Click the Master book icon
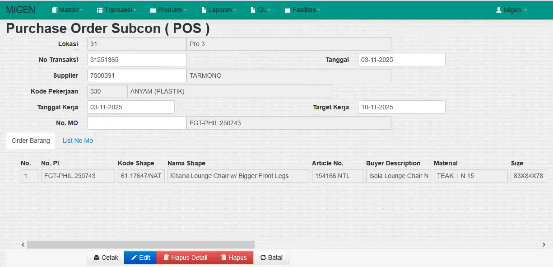The height and width of the screenshot is (267, 553). (55, 10)
